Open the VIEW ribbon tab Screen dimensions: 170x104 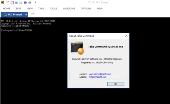tap(30, 8)
